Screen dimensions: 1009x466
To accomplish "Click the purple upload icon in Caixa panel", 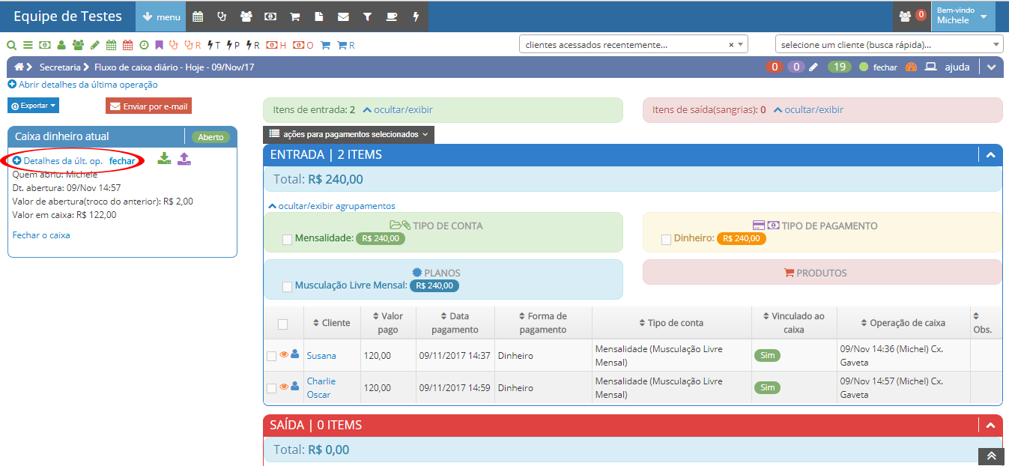I will coord(184,159).
